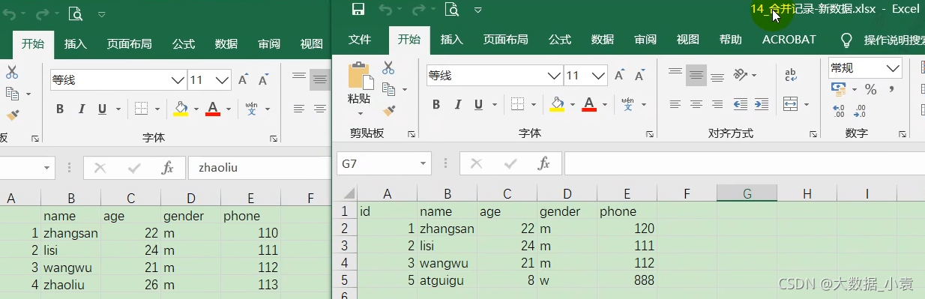The width and height of the screenshot is (925, 299).
Task: Click Cut scissors icon in left window
Action: (x=12, y=73)
